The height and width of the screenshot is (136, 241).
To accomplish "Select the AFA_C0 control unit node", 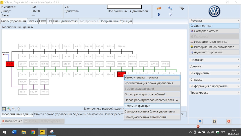I will tap(23, 46).
